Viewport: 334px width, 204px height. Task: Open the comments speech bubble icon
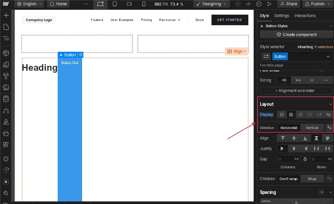(259, 4)
